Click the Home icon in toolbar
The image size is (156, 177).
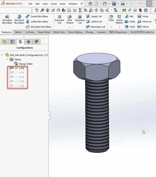[90, 4]
